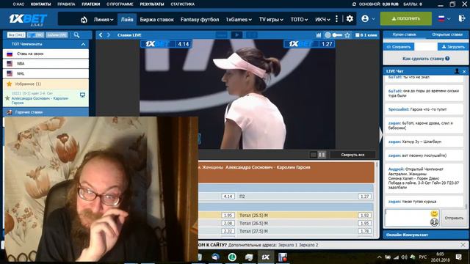The height and width of the screenshot is (264, 470).
Task: Expand the 1xGames dropdown
Action: tap(239, 20)
